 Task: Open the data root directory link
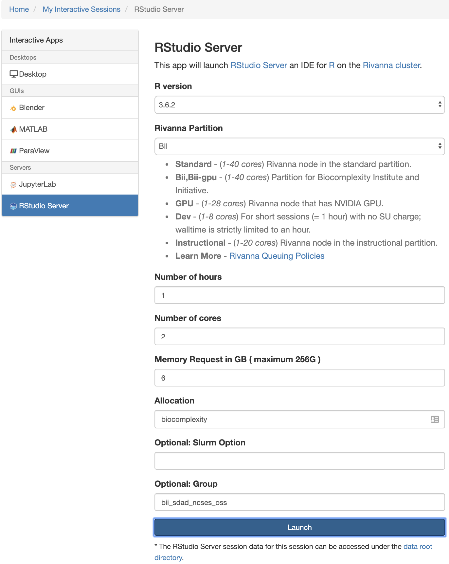click(x=418, y=546)
